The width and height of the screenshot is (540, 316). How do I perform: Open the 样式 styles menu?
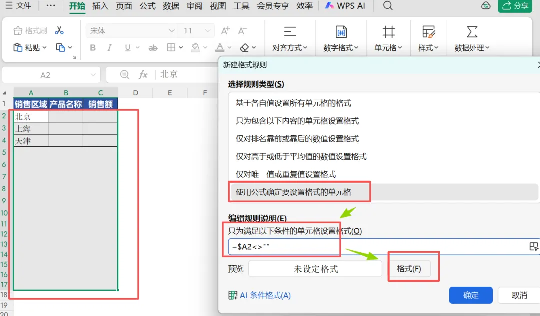pos(429,39)
